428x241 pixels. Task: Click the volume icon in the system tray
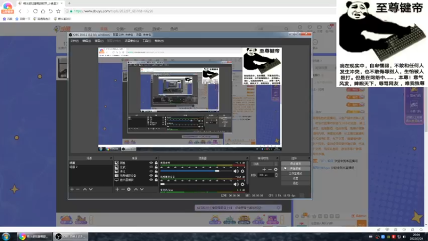[x=404, y=237]
